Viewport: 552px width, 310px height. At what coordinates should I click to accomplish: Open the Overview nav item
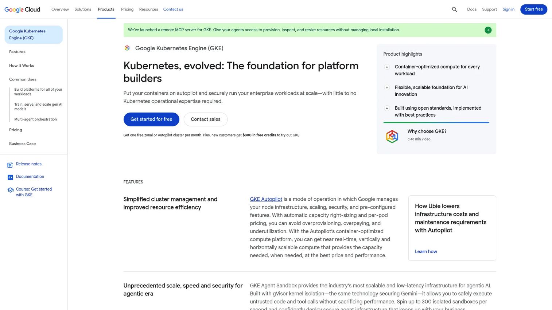coord(60,9)
